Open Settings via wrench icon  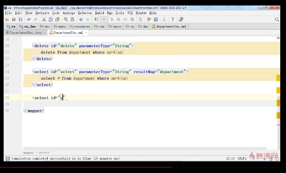tap(149, 20)
